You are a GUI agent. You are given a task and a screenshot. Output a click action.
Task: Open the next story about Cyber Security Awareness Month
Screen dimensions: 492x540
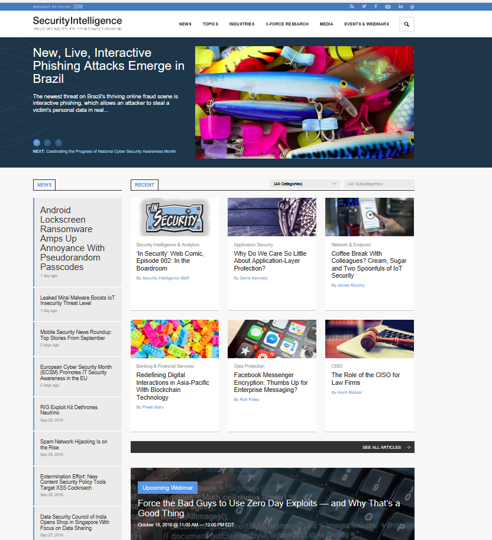(x=111, y=152)
